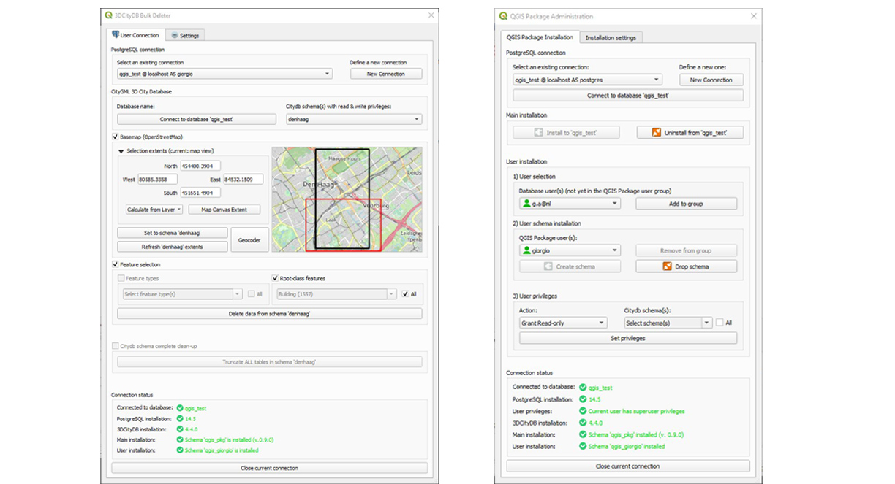Viewport: 895px width, 484px height.
Task: Click PostgreSQL installation '14.5' in Package Administration
Action: 594,399
